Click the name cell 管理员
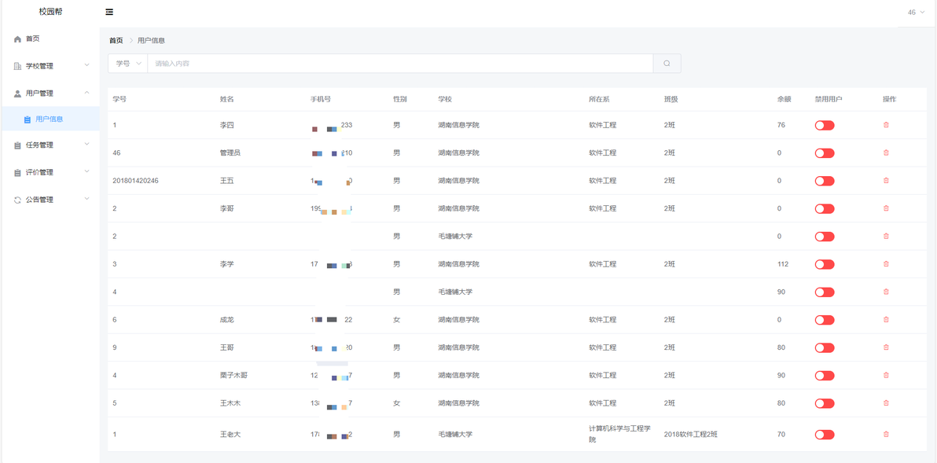 tap(230, 153)
